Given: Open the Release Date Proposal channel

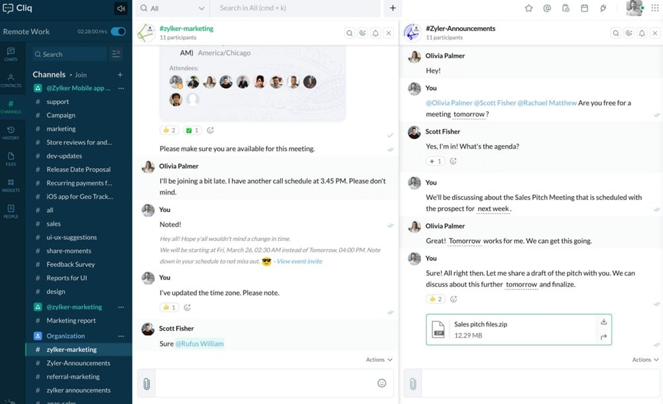Looking at the screenshot, I should tap(79, 170).
